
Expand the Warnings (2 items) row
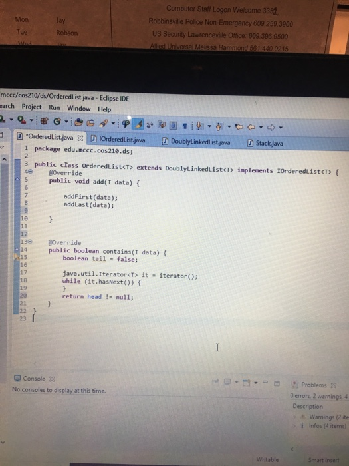click(x=295, y=417)
